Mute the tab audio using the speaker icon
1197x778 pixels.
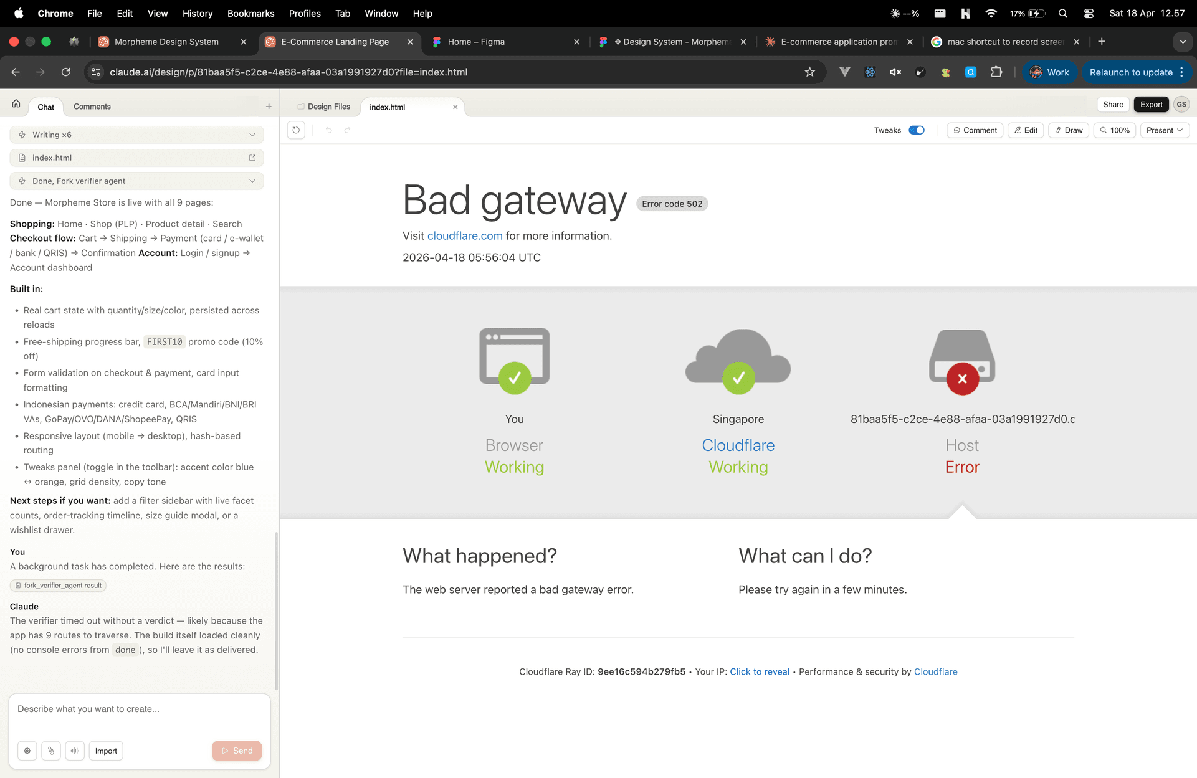tap(895, 72)
